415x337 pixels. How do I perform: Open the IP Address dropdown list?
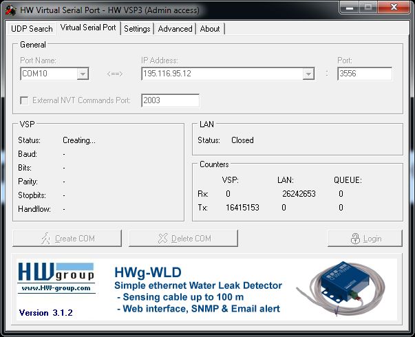tap(308, 74)
